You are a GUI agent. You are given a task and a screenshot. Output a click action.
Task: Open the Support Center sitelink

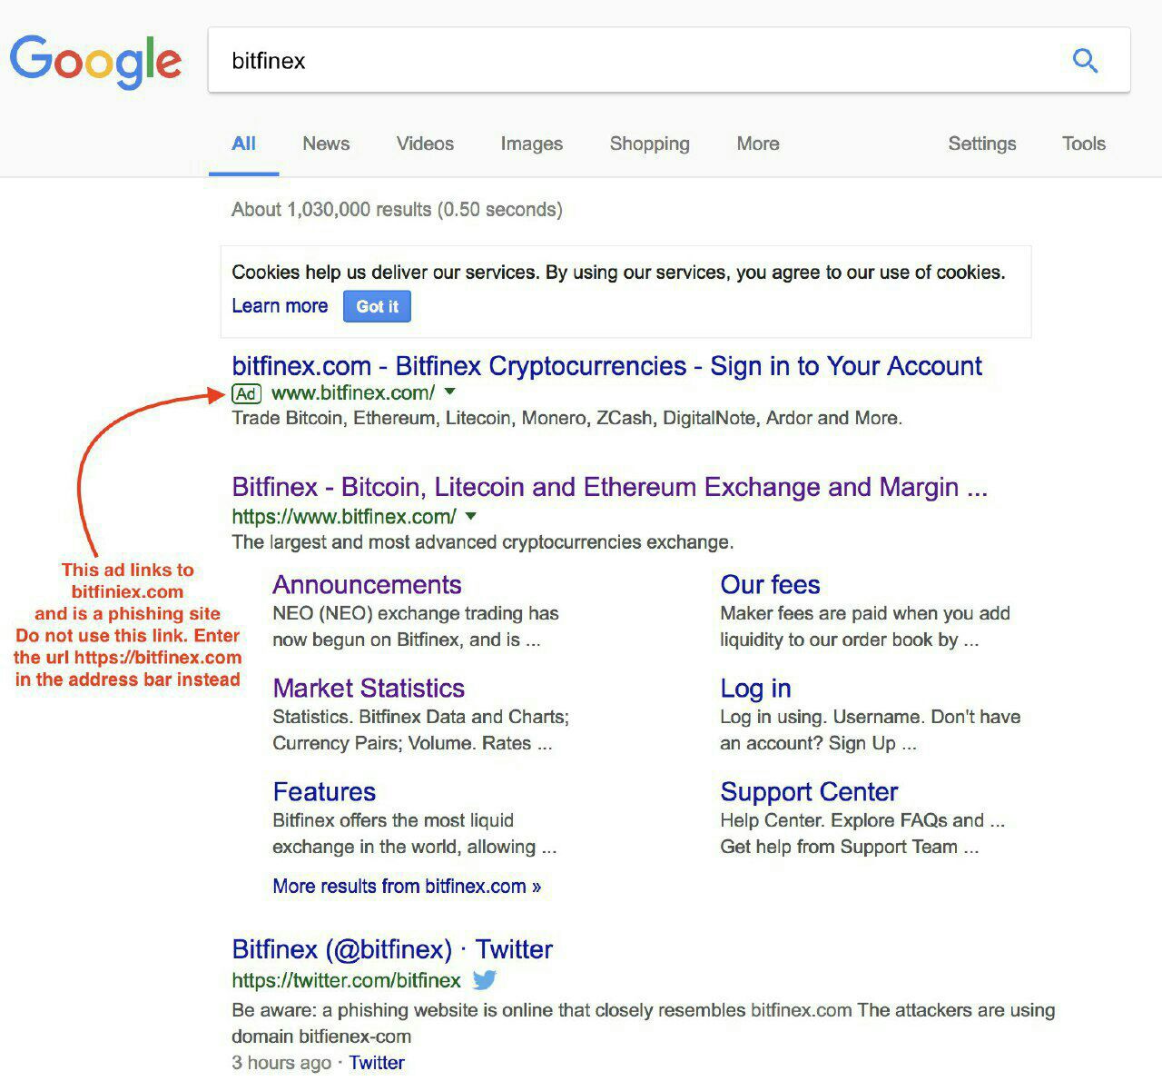coord(809,792)
